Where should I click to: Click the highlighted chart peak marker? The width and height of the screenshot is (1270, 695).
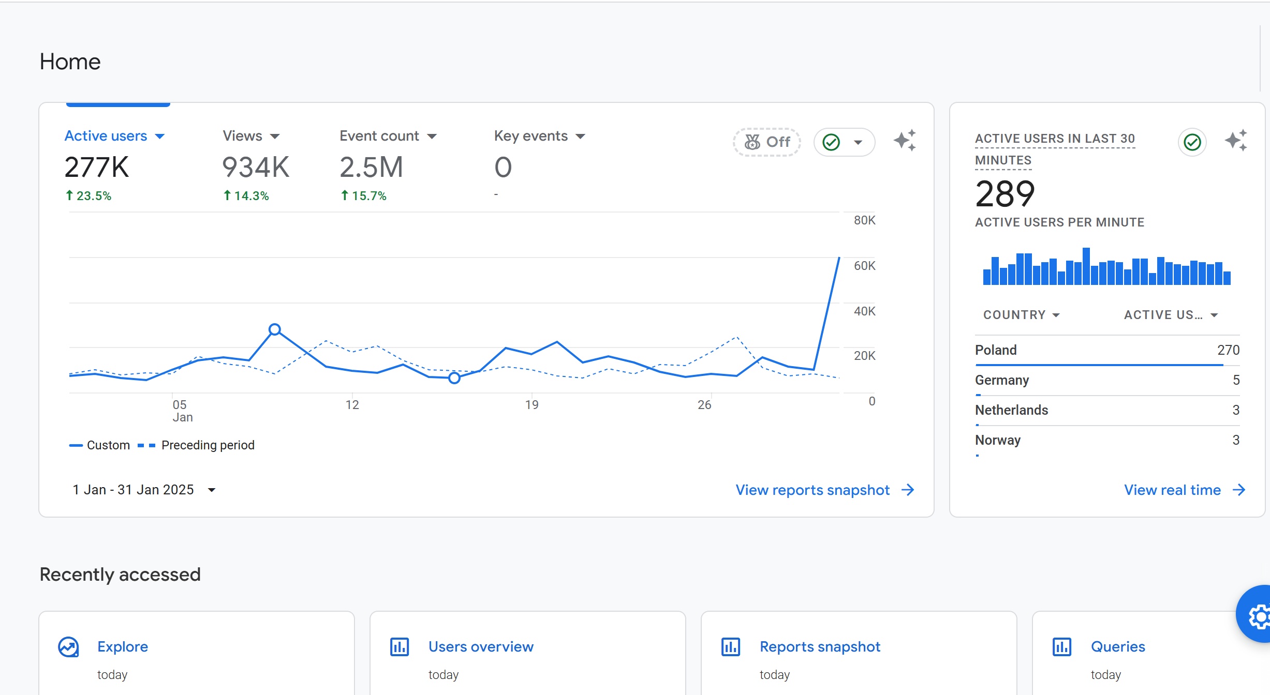coord(275,329)
